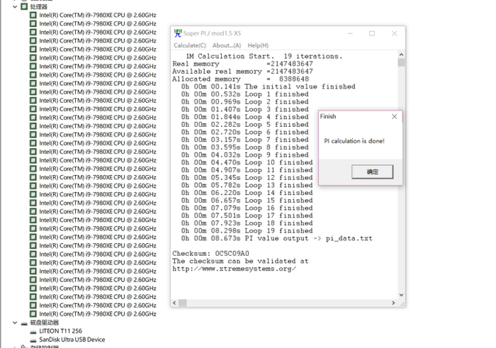Open the Calculate(C) menu

pyautogui.click(x=190, y=45)
